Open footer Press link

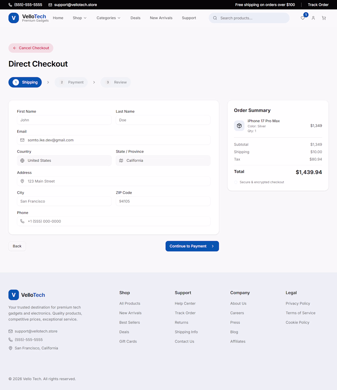tap(235, 322)
